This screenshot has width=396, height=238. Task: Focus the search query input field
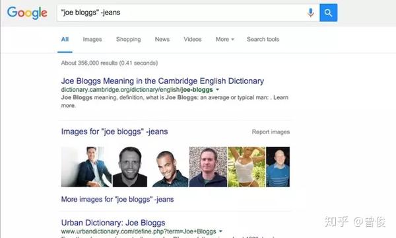[x=188, y=13]
